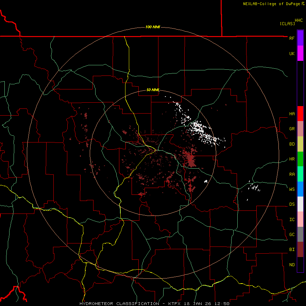Click the GR legend label
Image resolution: width=306 pixels, height=306 pixels.
pos(292,129)
